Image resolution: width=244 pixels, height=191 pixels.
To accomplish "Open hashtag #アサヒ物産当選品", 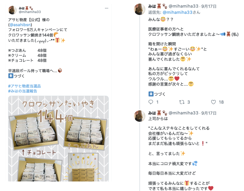I will 25,86.
